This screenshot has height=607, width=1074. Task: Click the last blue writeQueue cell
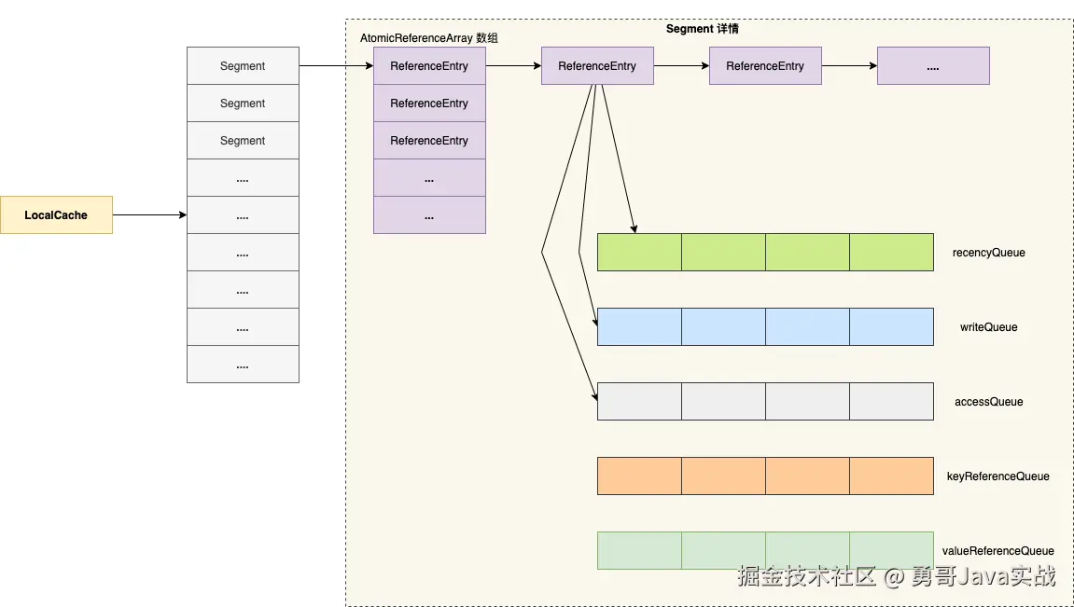tap(892, 326)
